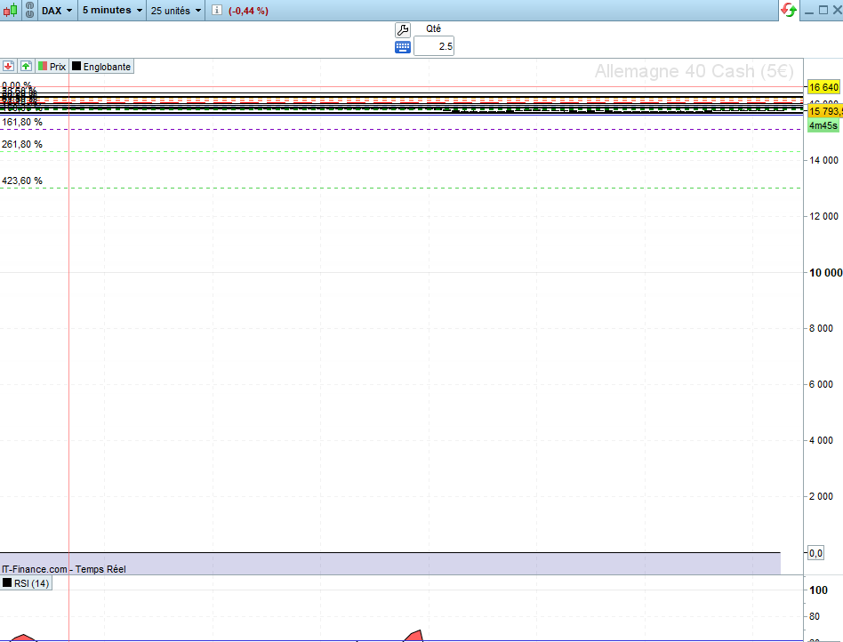Click the RSI axis value 100
The height and width of the screenshot is (642, 843).
pos(818,590)
